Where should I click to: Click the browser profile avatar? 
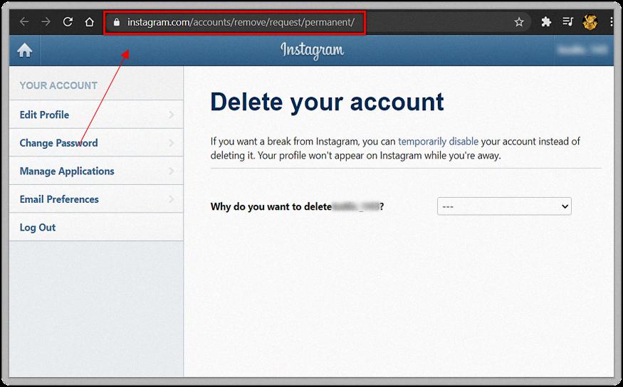pos(590,22)
